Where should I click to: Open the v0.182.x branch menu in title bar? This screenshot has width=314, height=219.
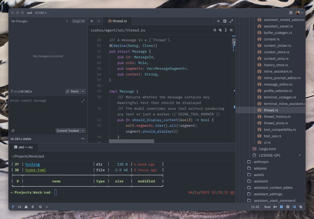pos(41,13)
